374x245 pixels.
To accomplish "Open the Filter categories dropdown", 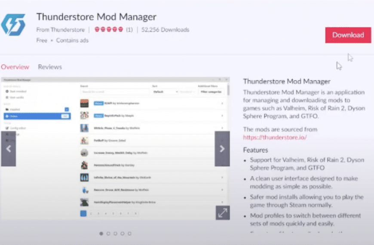I will 211,92.
